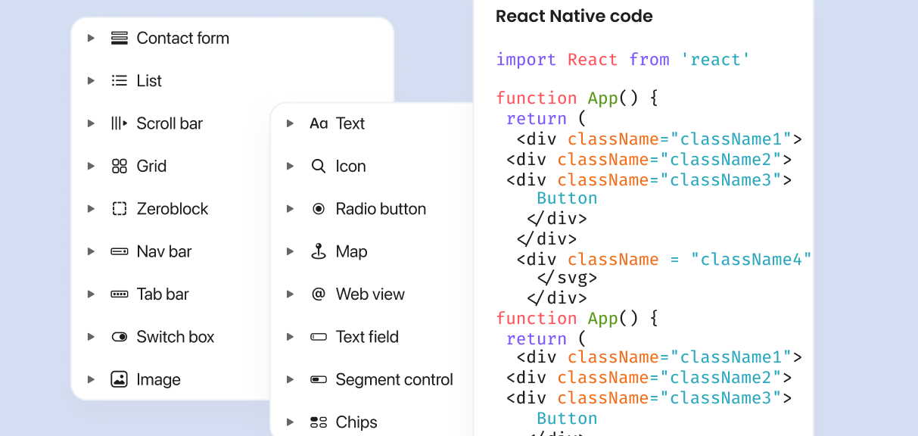Select the "Web view" label
Image resolution: width=918 pixels, height=436 pixels.
click(370, 294)
